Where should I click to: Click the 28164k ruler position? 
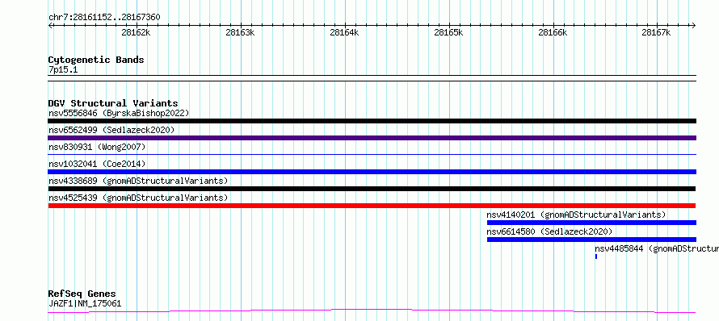click(x=344, y=32)
